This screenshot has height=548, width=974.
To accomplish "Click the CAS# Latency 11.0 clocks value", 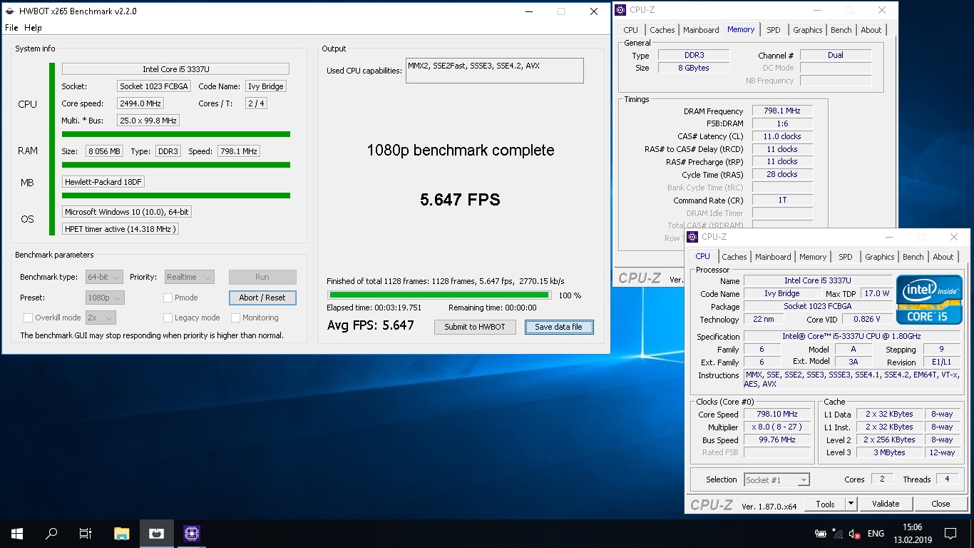I will (x=782, y=136).
